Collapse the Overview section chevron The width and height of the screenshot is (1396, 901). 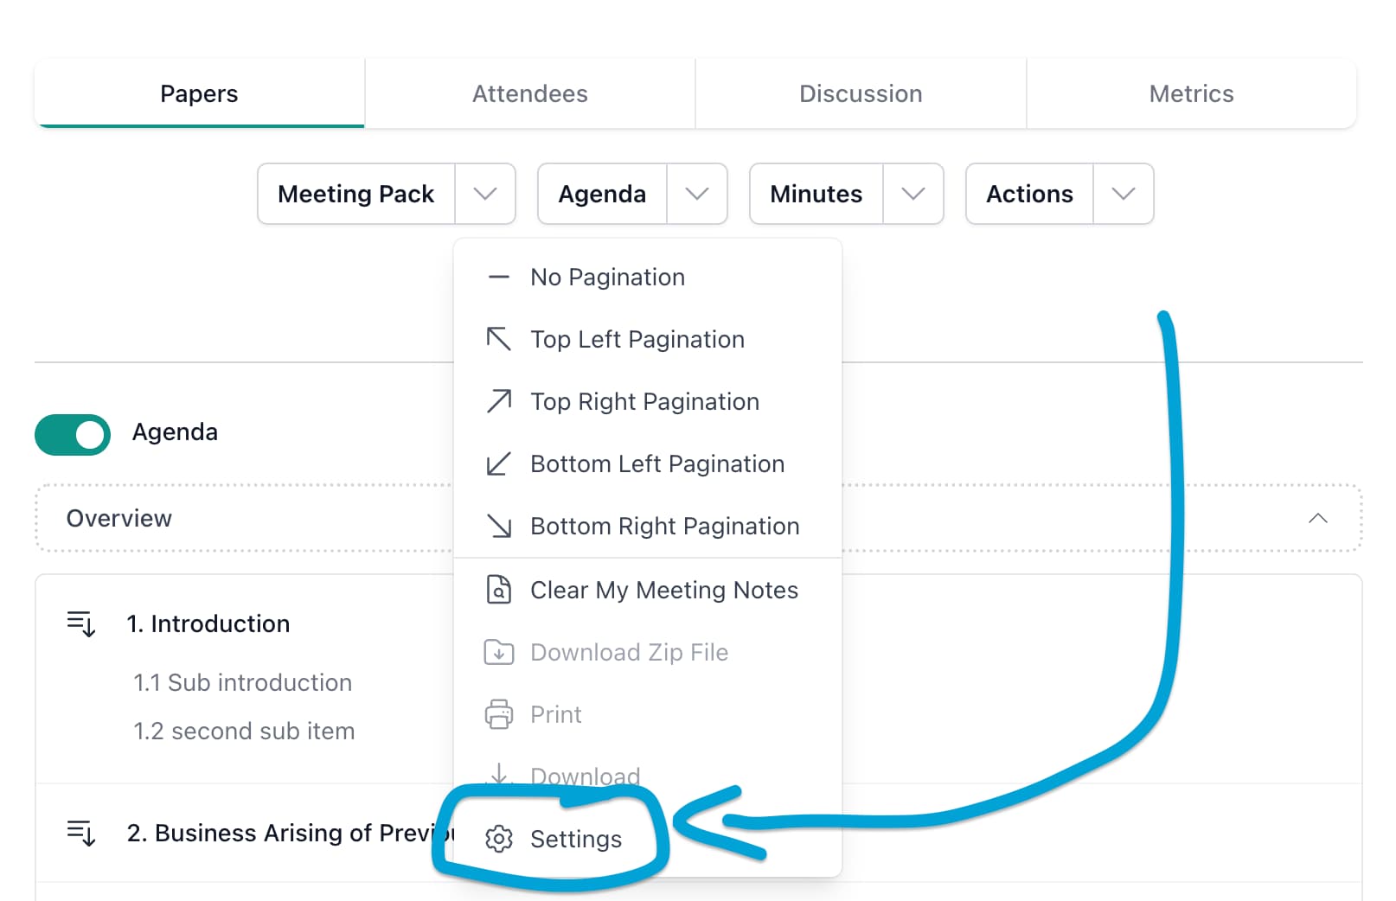coord(1318,518)
